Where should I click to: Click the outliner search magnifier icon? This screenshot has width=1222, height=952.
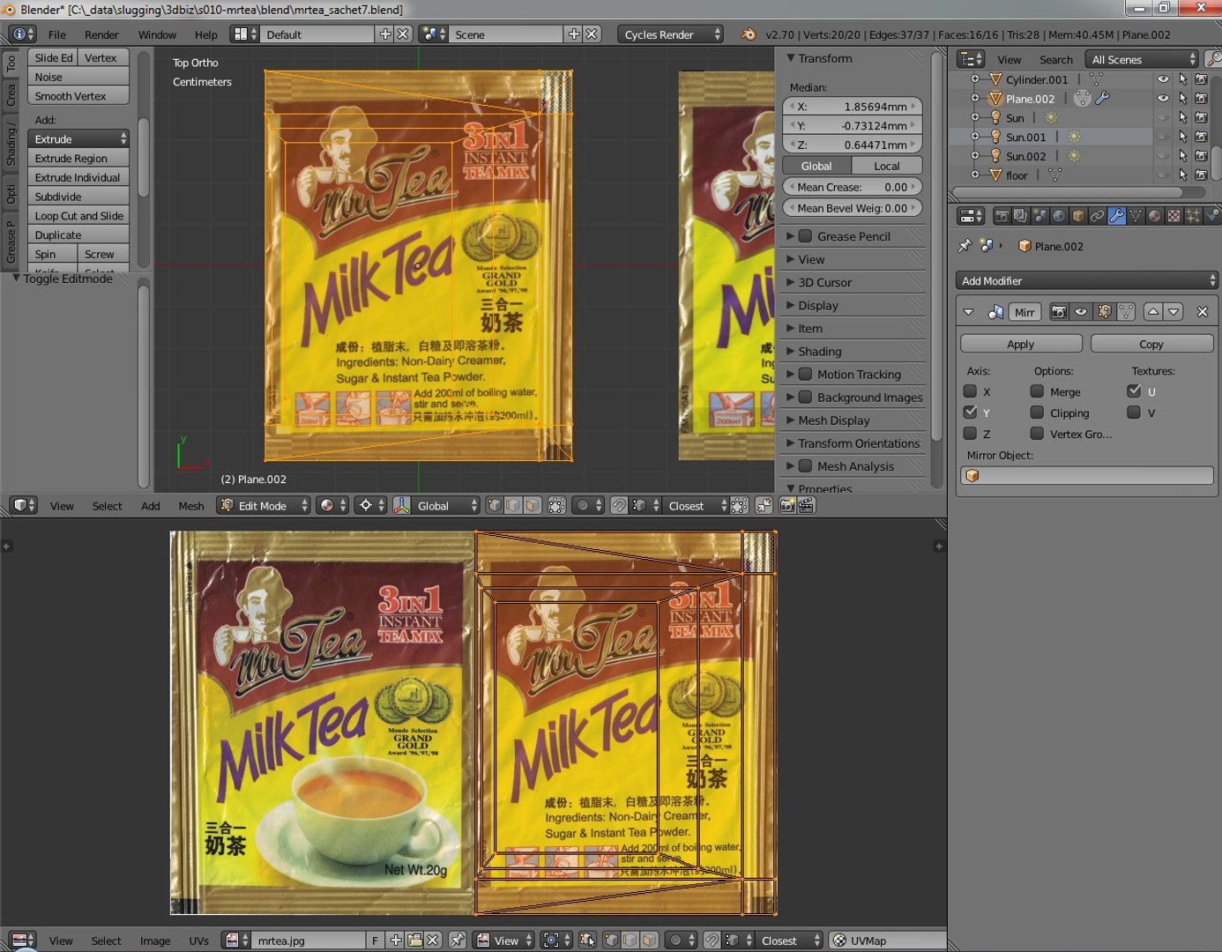(x=1214, y=59)
